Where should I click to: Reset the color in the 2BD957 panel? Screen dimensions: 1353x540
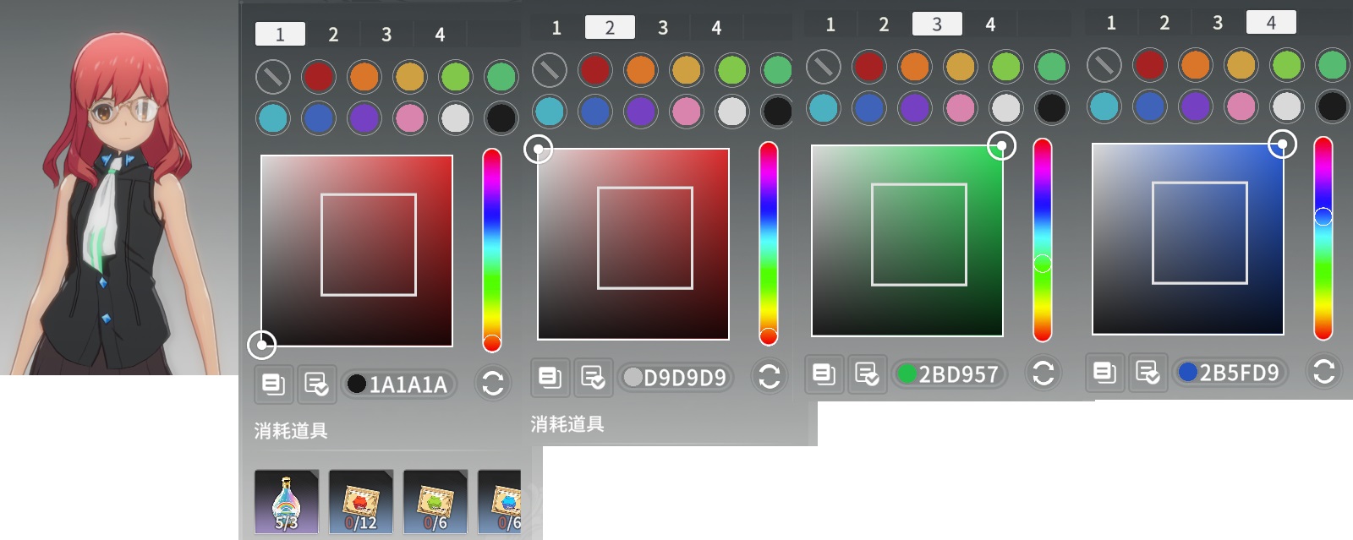pos(1044,373)
